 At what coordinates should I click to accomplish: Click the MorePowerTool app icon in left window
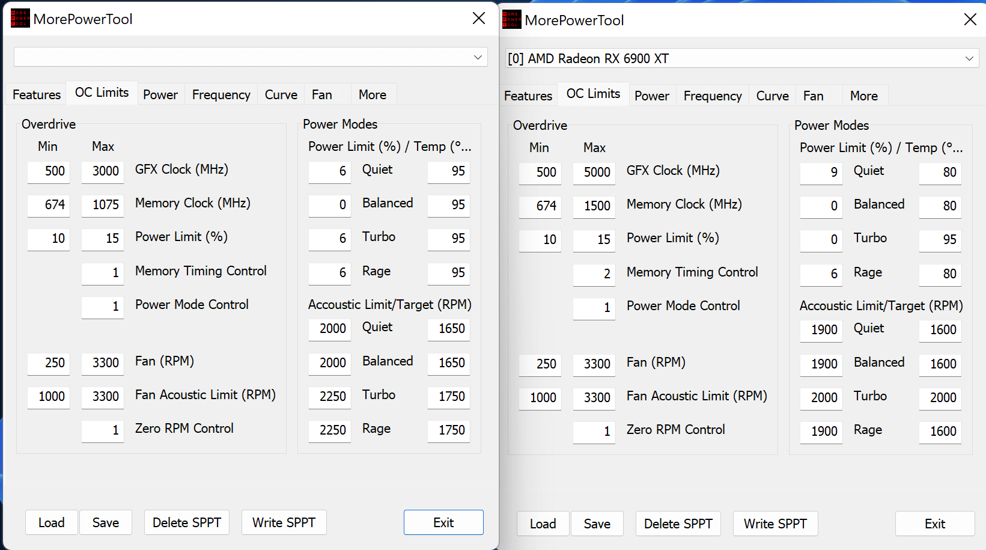[x=20, y=18]
